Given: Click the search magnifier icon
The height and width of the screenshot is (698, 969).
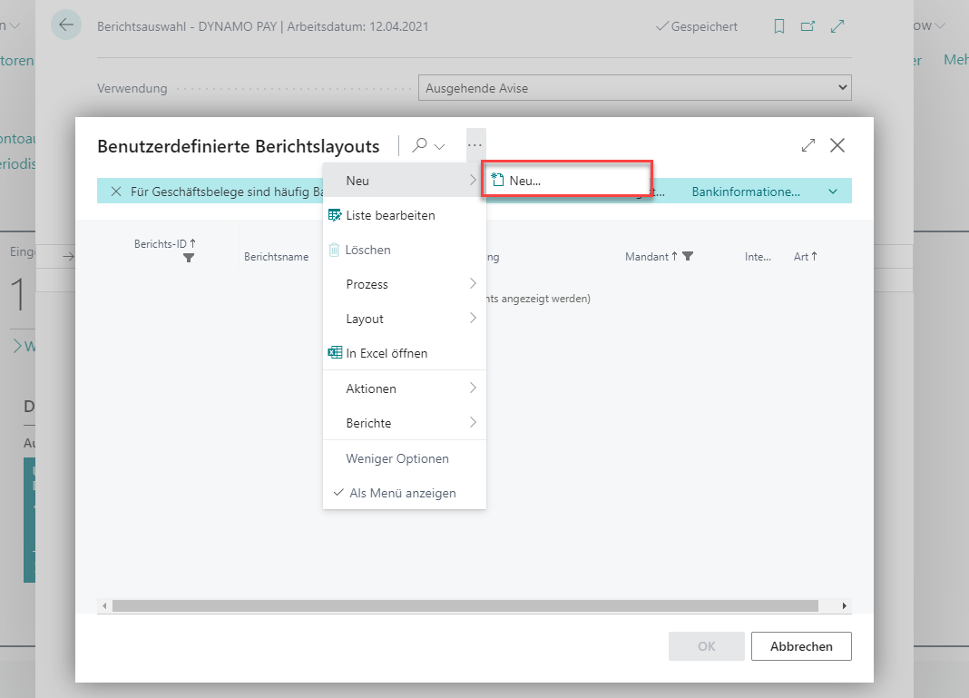Looking at the screenshot, I should pos(420,145).
